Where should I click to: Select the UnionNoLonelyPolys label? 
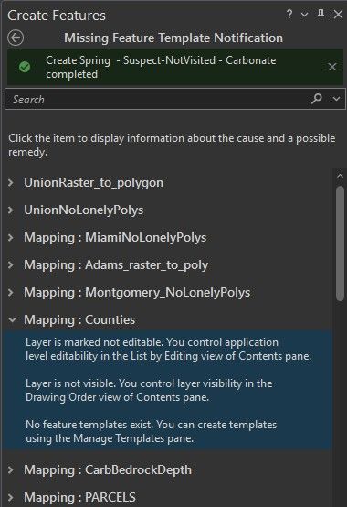click(x=84, y=210)
